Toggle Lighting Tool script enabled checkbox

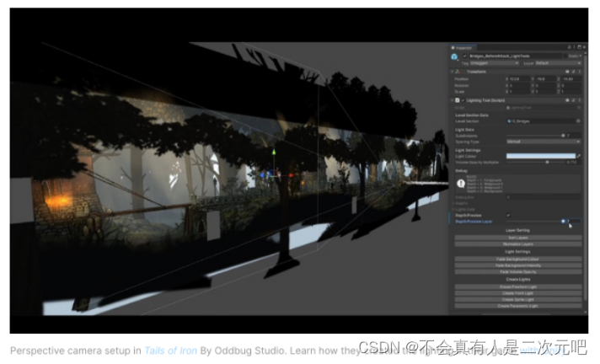tap(463, 100)
